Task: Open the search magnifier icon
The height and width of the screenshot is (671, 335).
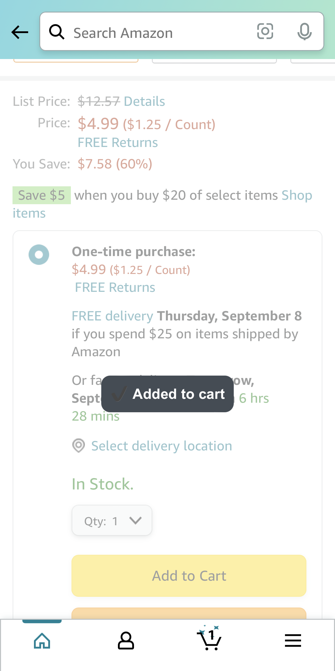Action: pyautogui.click(x=57, y=32)
